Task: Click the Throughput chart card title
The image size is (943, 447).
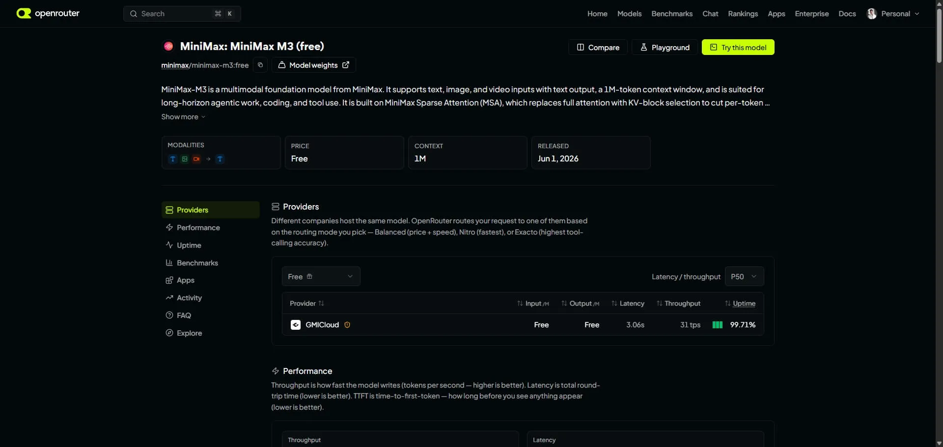Action: point(304,440)
